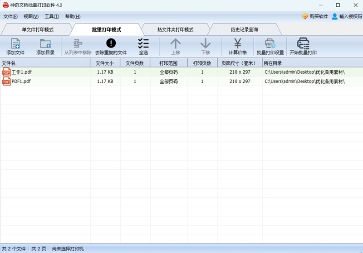Click the 打印范围 column header

169,63
